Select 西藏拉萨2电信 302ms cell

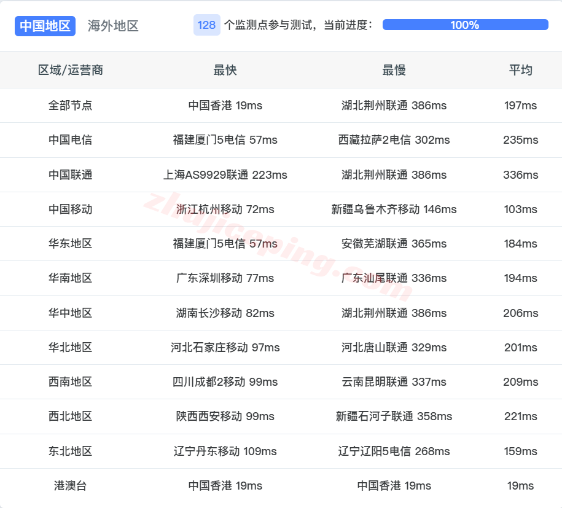pyautogui.click(x=394, y=140)
